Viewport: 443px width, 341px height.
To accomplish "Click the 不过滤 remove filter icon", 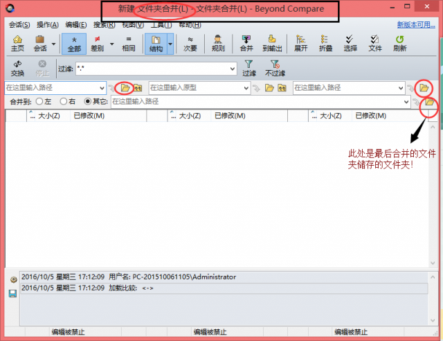I will coord(275,69).
